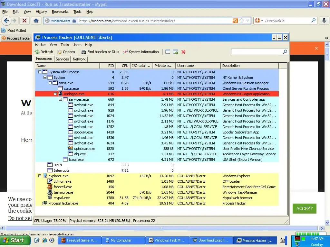Select the alg.exe process row

tap(157, 154)
